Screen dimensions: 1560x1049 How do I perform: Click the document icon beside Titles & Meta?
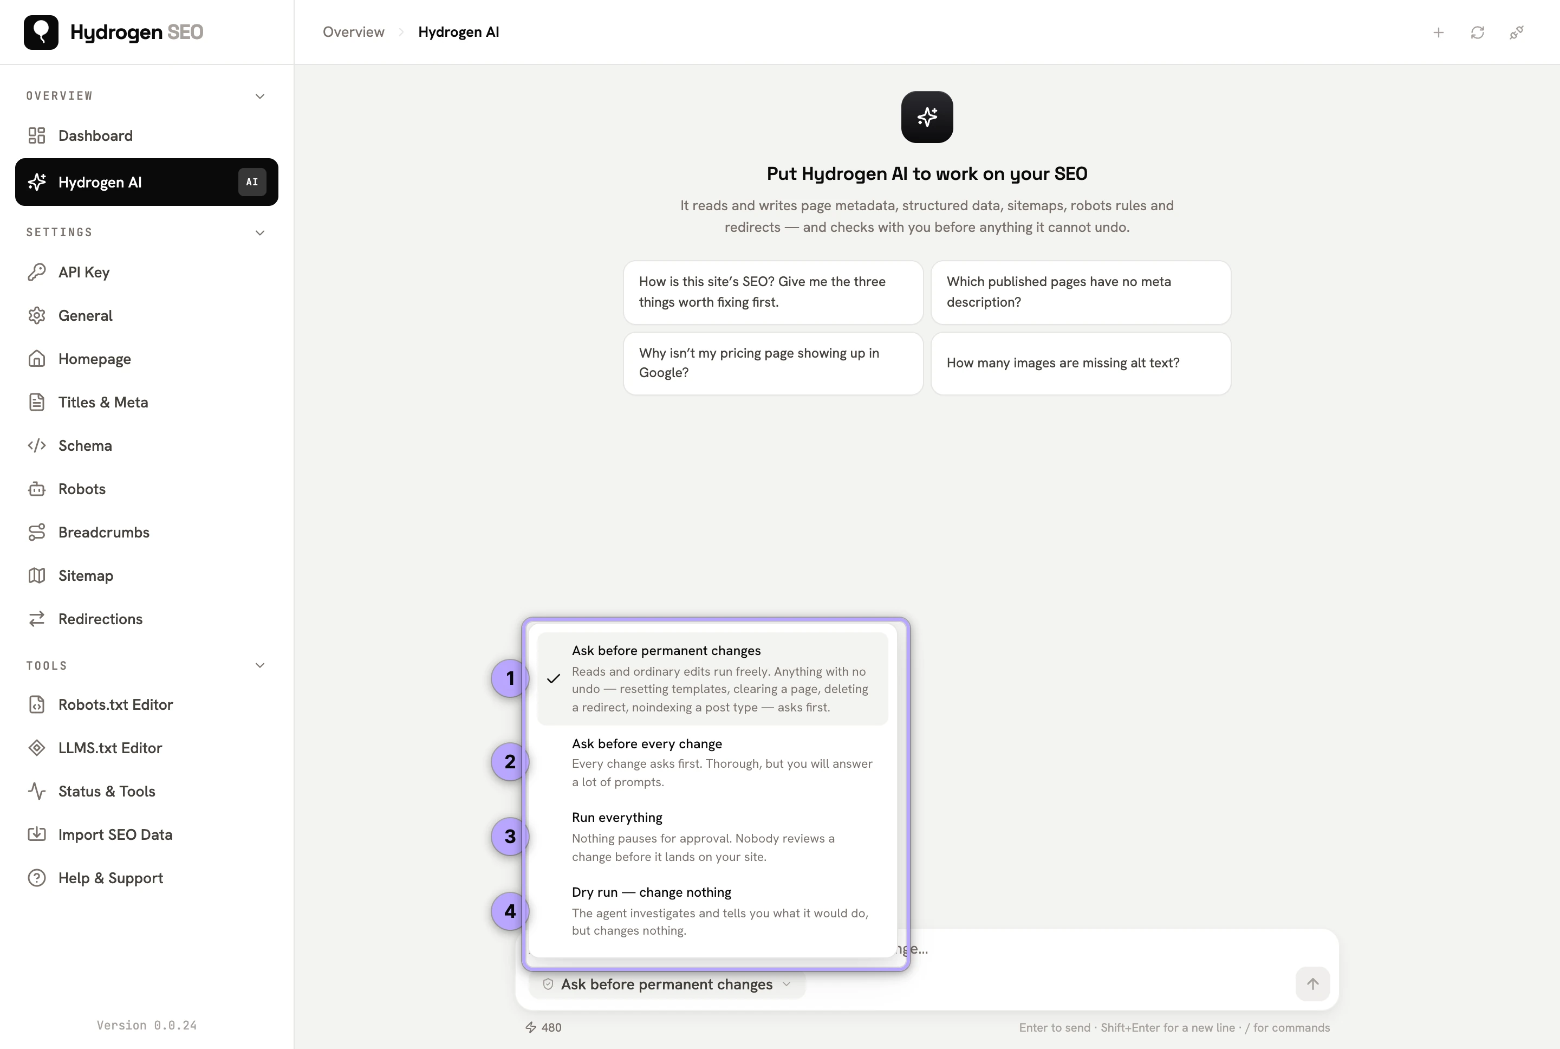pyautogui.click(x=37, y=402)
